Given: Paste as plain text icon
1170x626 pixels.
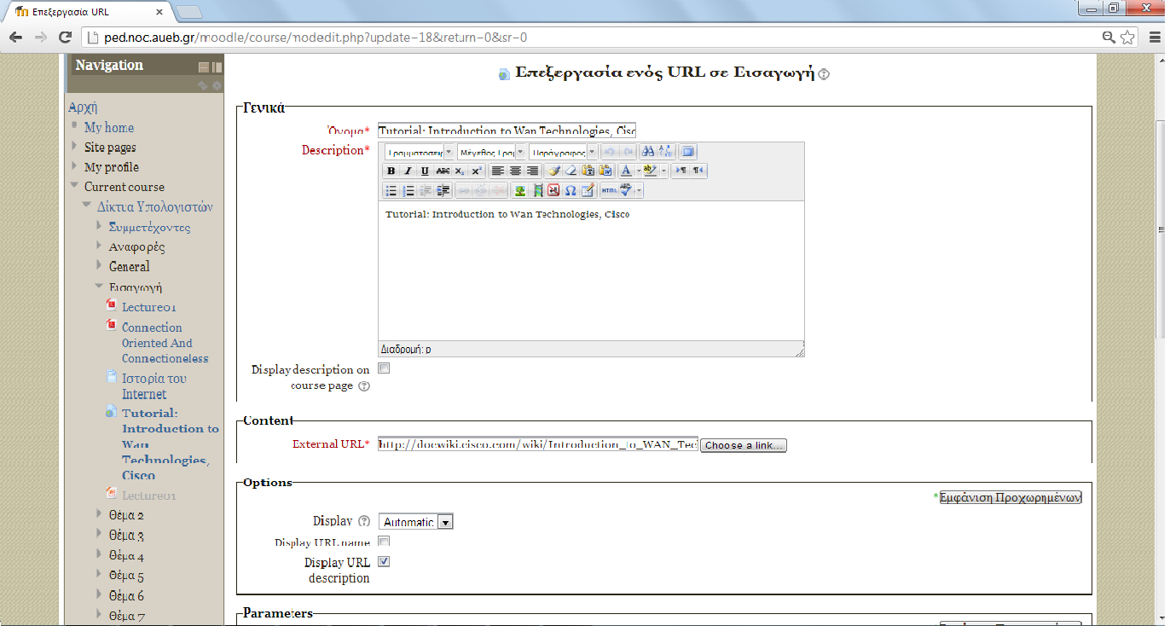Looking at the screenshot, I should coord(588,171).
